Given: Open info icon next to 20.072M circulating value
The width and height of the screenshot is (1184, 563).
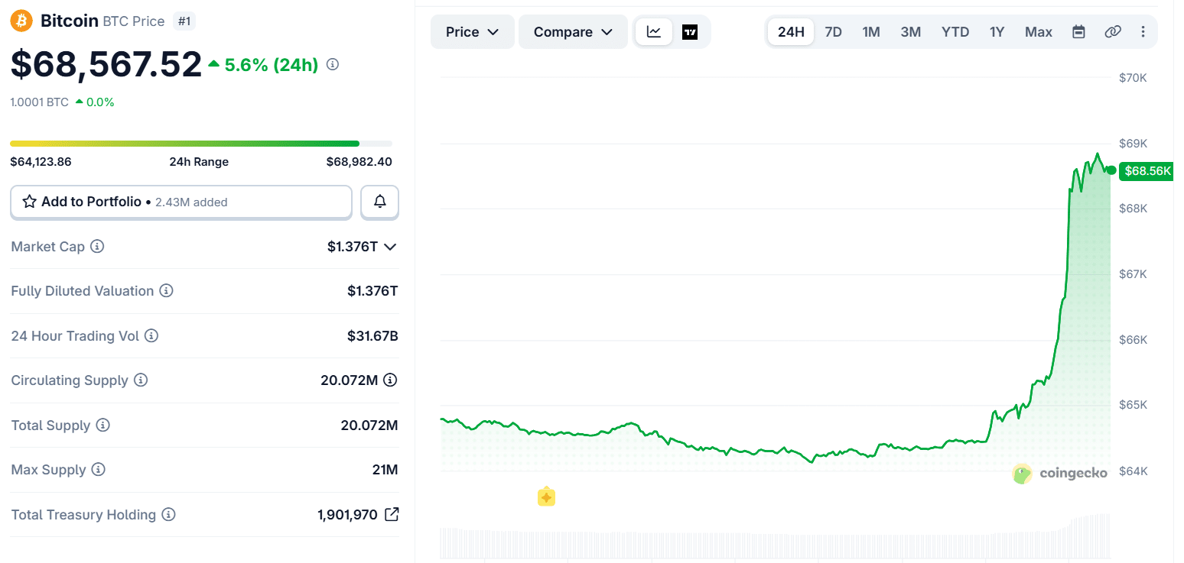Looking at the screenshot, I should coord(390,380).
